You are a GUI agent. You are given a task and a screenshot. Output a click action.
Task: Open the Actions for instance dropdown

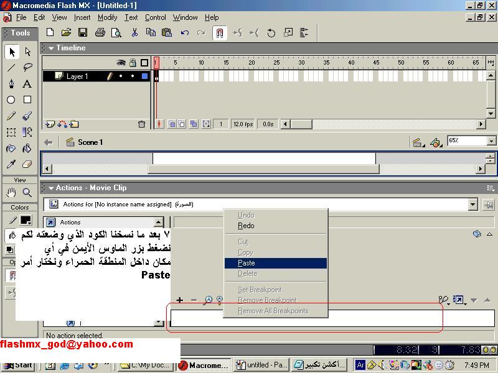(472, 205)
